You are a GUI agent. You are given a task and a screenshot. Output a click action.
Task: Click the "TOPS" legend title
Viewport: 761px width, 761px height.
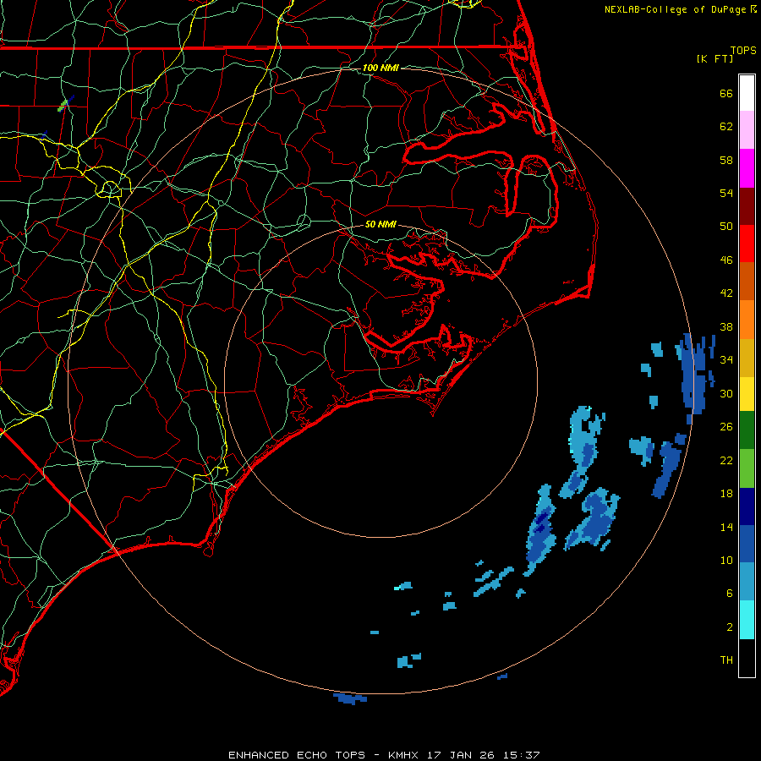point(743,51)
